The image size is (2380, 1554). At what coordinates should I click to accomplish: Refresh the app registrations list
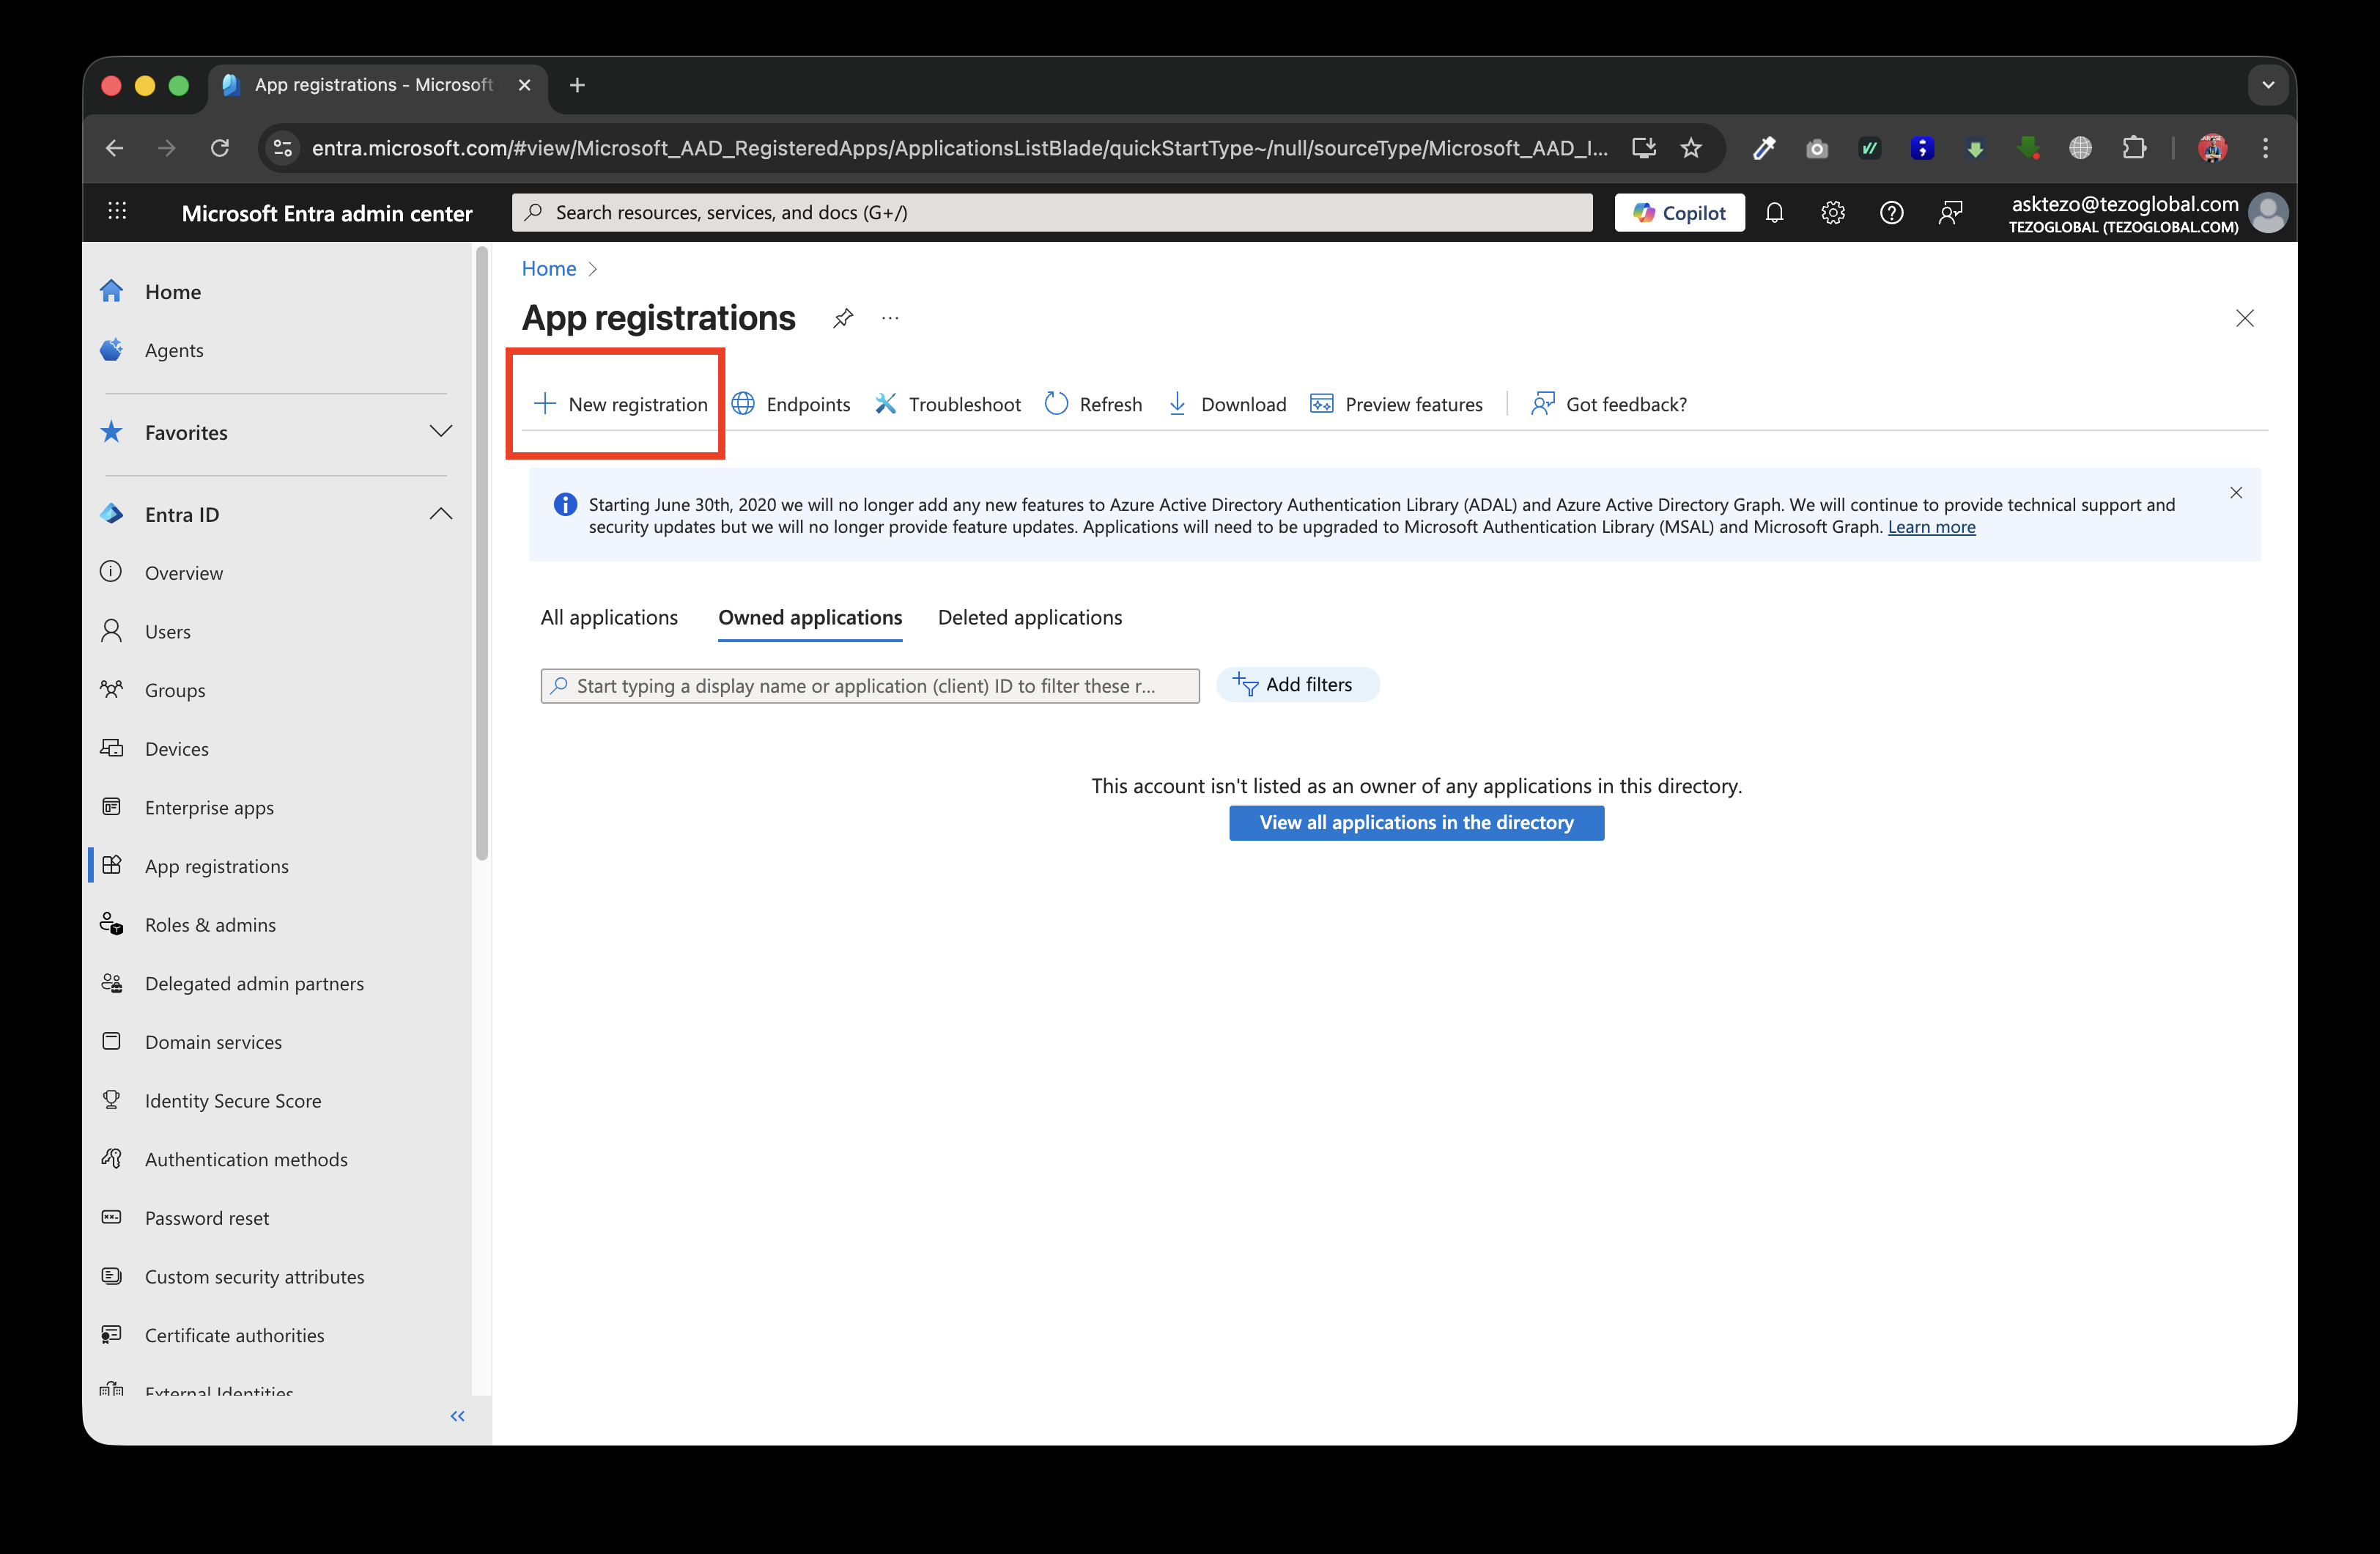point(1094,405)
